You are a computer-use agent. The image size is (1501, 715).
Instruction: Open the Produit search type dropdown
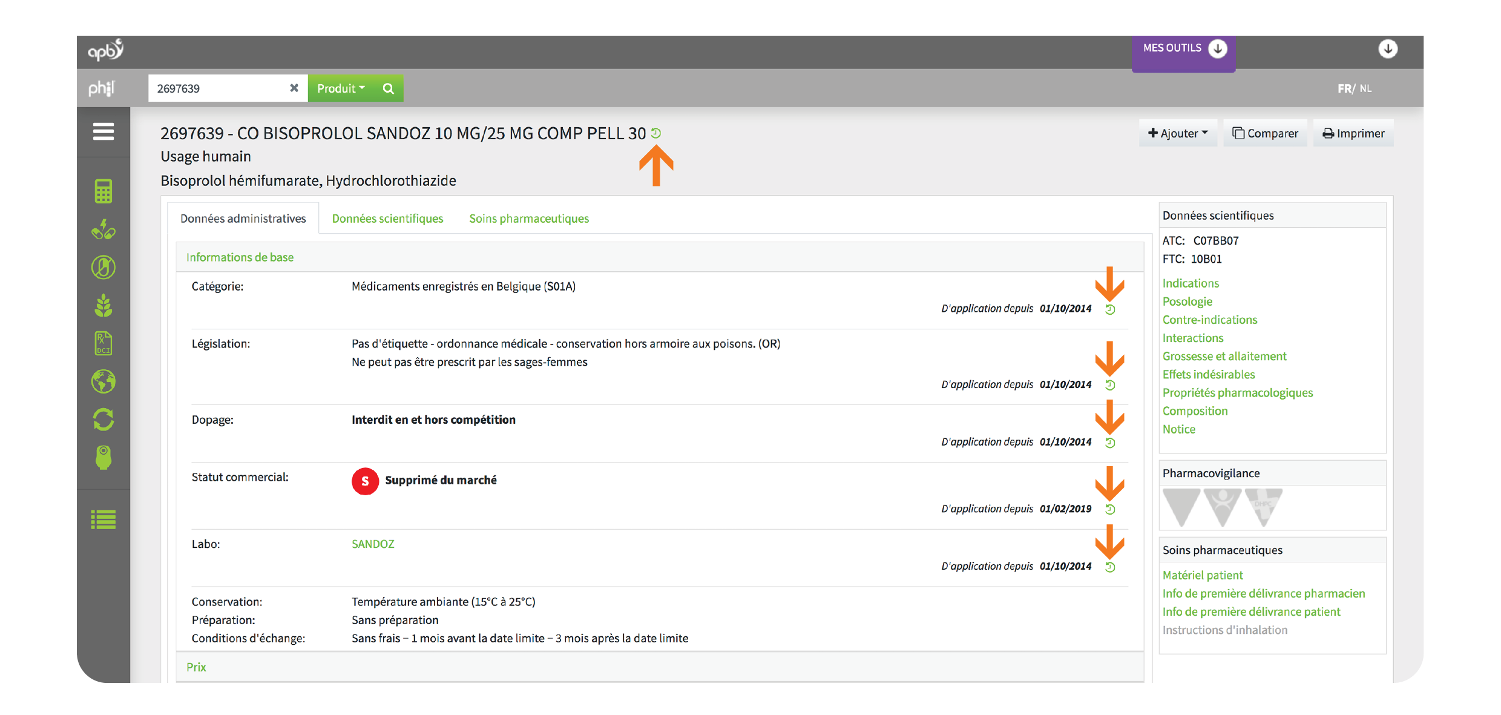[341, 88]
